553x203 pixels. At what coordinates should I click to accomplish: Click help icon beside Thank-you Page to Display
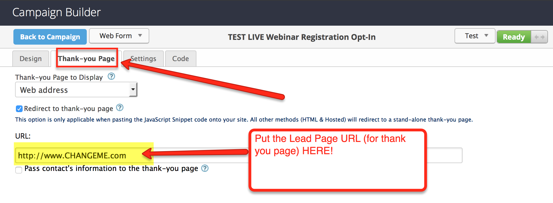(111, 76)
